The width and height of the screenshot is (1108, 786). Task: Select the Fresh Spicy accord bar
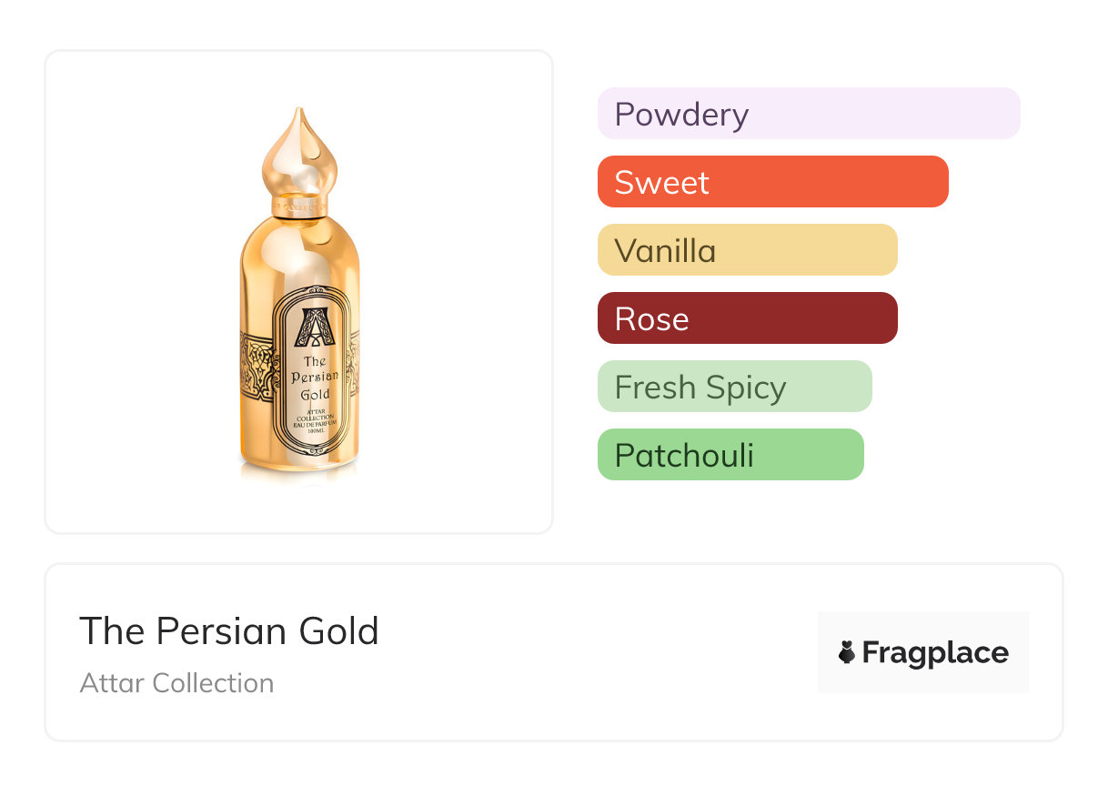point(734,387)
